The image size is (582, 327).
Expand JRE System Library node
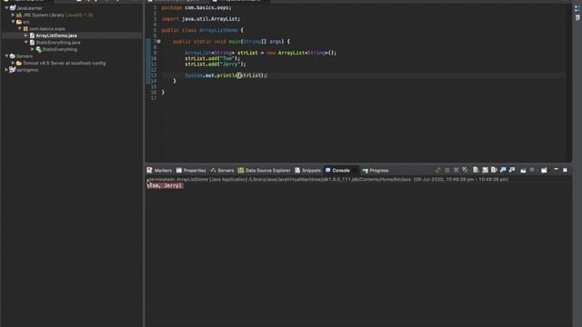point(13,15)
